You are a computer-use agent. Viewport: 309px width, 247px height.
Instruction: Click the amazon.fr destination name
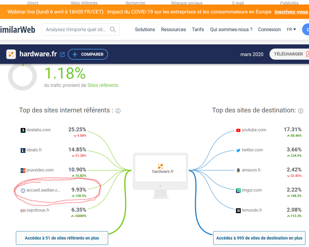click(x=251, y=170)
